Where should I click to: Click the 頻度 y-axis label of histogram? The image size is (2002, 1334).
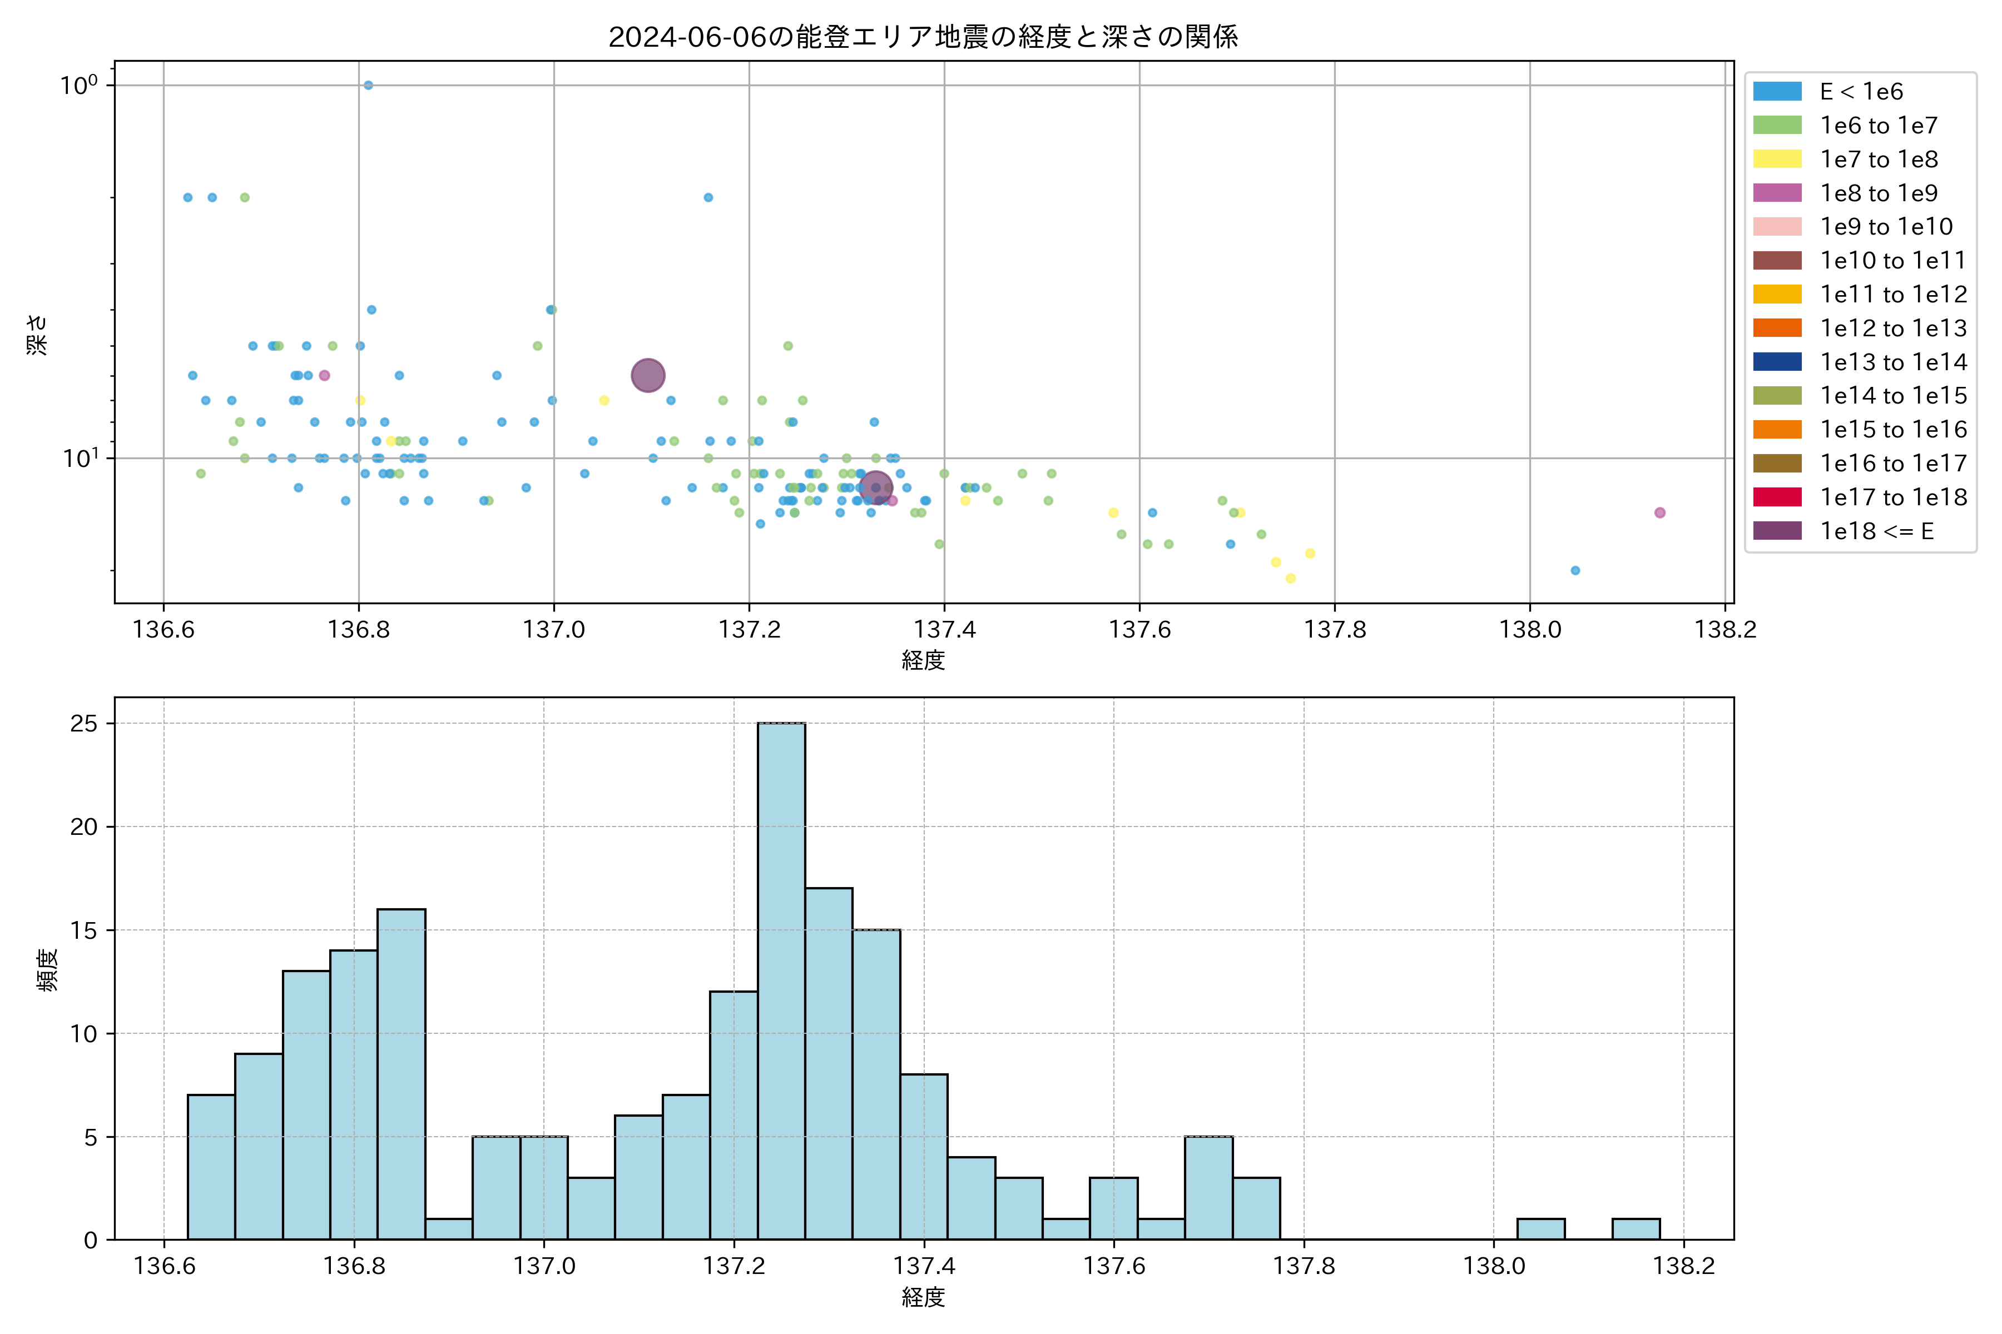(48, 970)
